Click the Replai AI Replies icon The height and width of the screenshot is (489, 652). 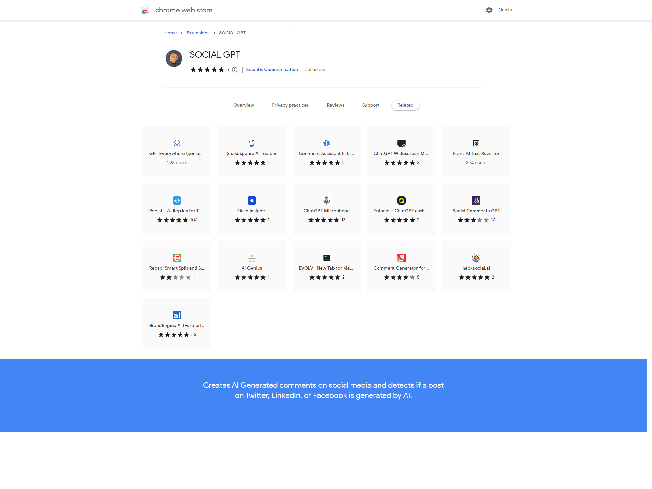point(177,201)
